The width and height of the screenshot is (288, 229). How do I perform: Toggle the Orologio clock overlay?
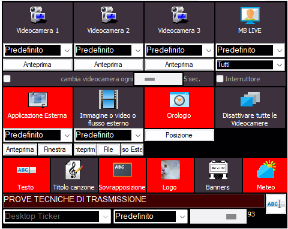coord(179,108)
